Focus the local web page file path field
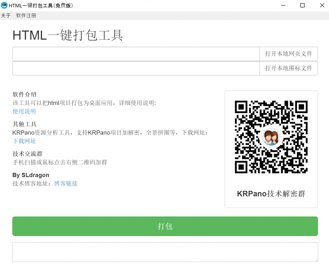 136,54
